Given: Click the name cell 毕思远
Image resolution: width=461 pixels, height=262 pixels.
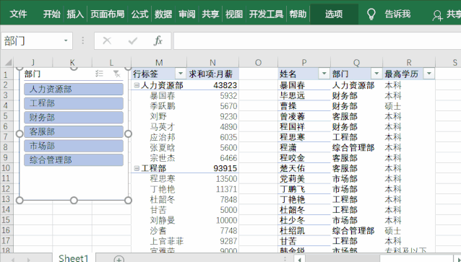Looking at the screenshot, I should point(304,96).
